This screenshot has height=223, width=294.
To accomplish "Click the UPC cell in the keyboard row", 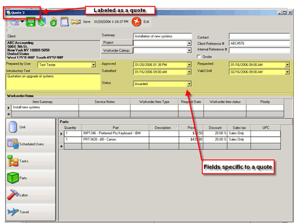I will (x=265, y=134).
